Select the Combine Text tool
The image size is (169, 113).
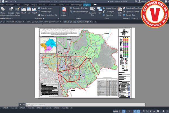click(92, 11)
